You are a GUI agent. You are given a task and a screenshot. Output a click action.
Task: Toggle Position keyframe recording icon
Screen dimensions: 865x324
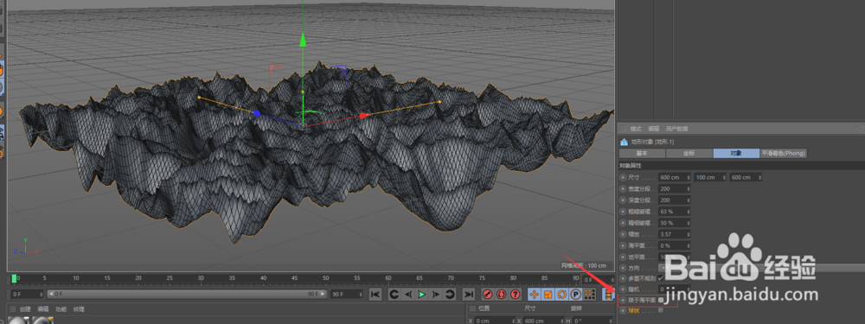tap(534, 295)
